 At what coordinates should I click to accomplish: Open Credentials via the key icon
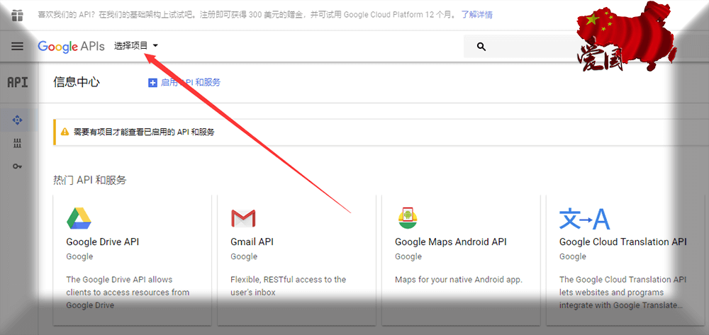[x=18, y=166]
